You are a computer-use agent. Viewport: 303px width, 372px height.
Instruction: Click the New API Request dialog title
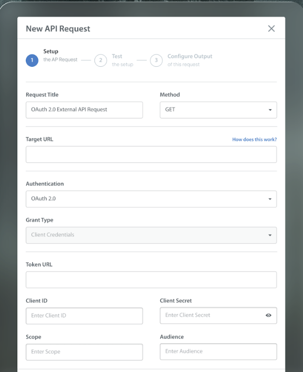click(x=58, y=29)
